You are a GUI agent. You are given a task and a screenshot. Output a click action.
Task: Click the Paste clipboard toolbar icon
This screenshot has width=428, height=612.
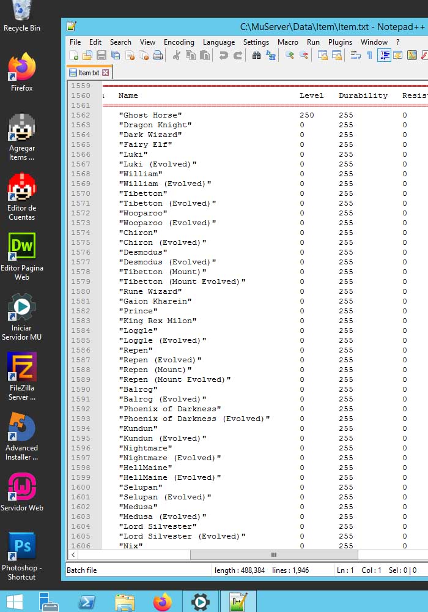205,56
